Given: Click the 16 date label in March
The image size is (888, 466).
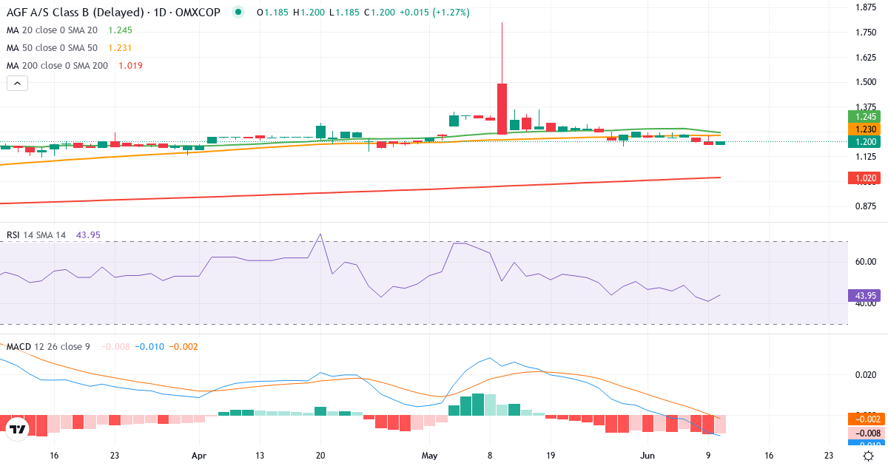Looking at the screenshot, I should tap(54, 456).
